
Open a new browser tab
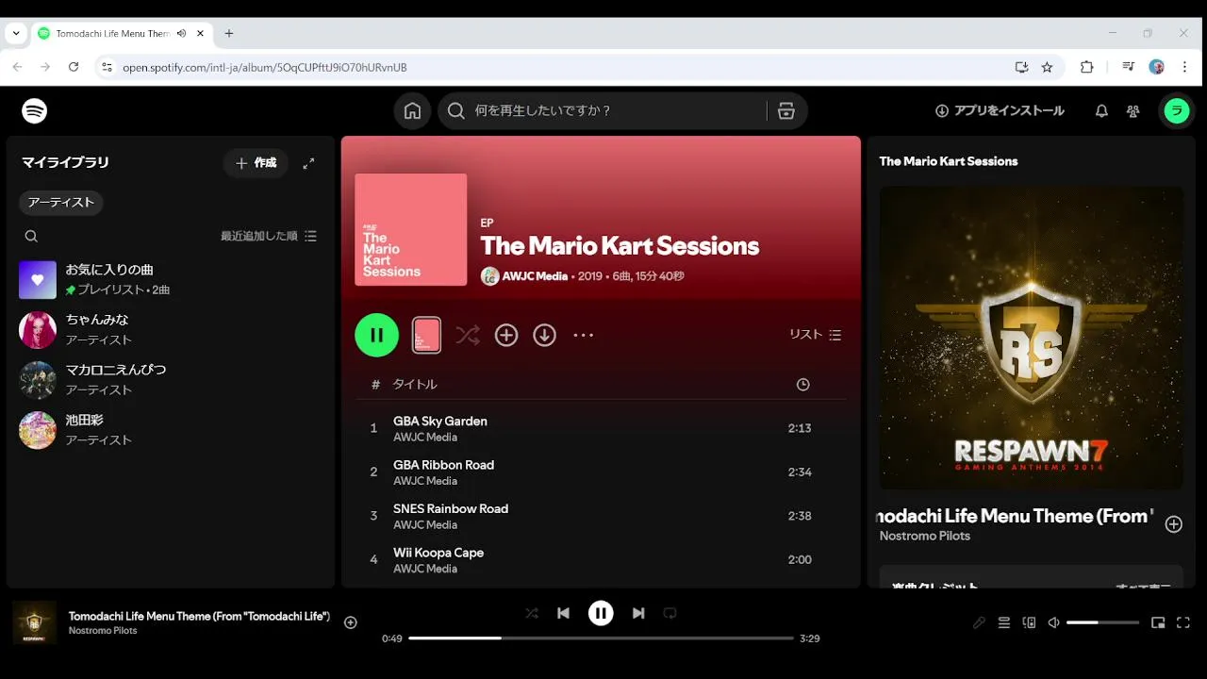click(x=228, y=33)
